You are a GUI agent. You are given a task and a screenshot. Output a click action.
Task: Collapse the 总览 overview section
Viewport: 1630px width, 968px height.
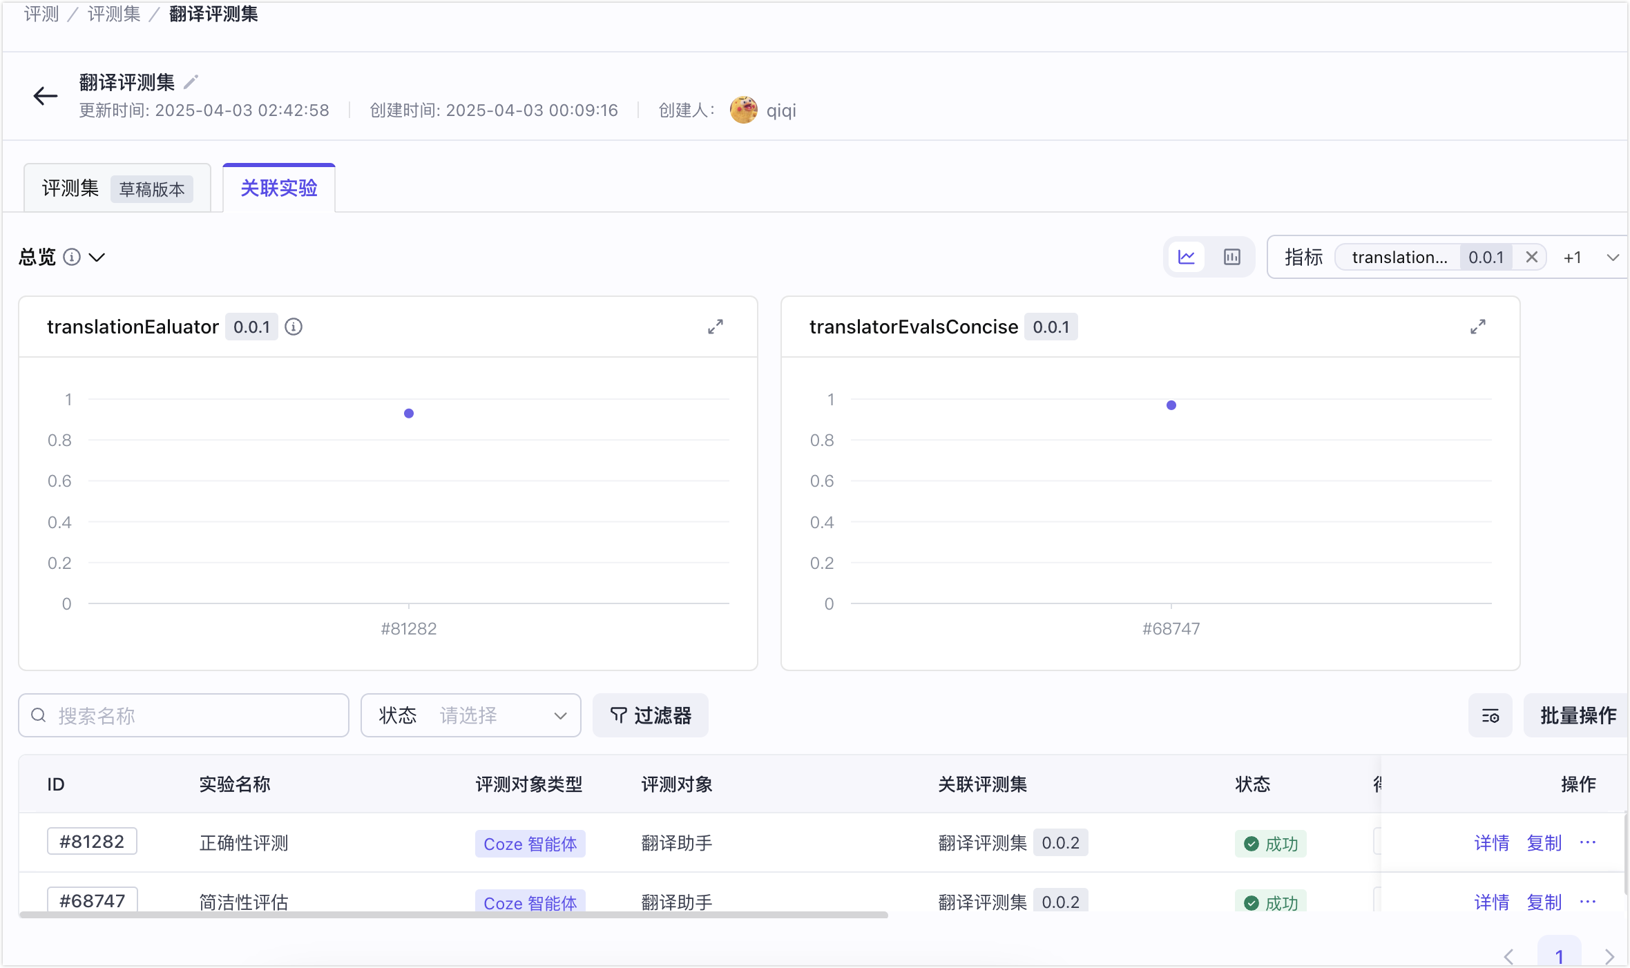pyautogui.click(x=97, y=258)
